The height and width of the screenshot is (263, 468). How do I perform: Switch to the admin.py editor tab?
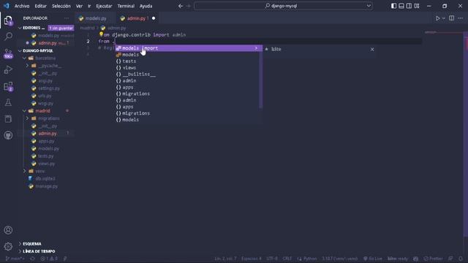[x=138, y=18]
